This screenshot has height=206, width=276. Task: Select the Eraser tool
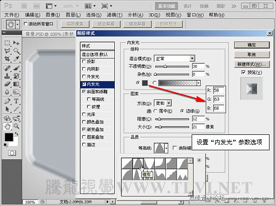tap(7, 84)
